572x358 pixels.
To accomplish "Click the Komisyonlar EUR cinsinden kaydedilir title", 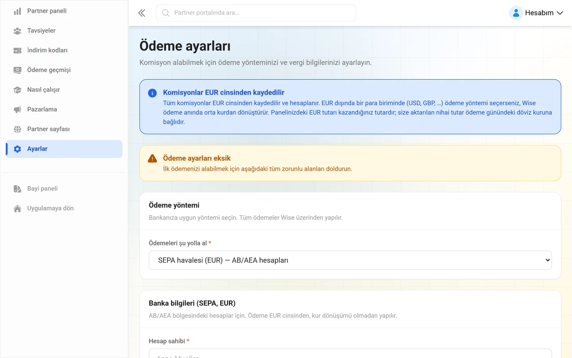I will click(224, 93).
